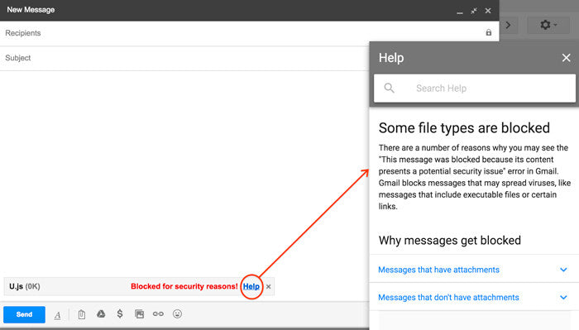Click the Help link beside blocked attachment
The height and width of the screenshot is (330, 579).
[251, 286]
